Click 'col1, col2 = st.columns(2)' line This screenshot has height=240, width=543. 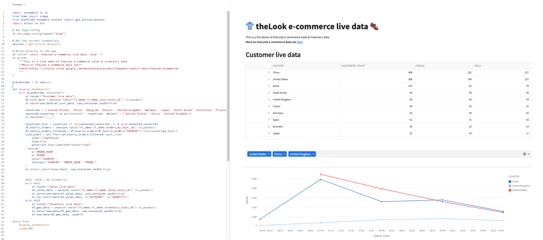coord(46,180)
